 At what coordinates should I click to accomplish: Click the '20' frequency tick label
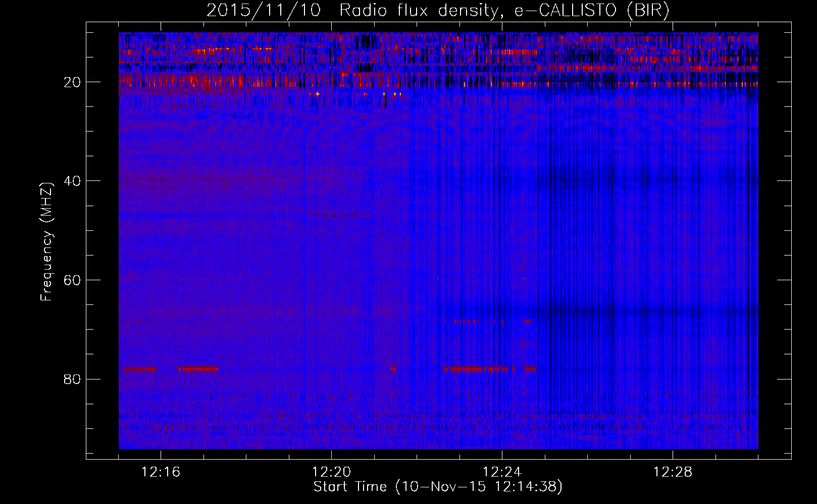click(72, 82)
